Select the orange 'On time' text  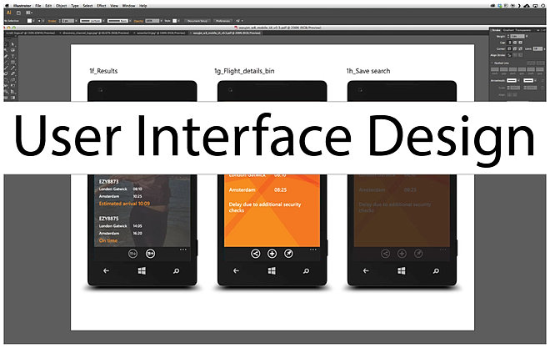108,240
